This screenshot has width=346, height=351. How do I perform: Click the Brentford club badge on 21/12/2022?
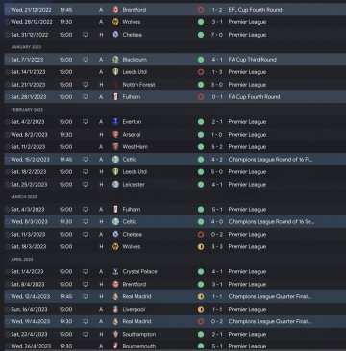coord(115,10)
